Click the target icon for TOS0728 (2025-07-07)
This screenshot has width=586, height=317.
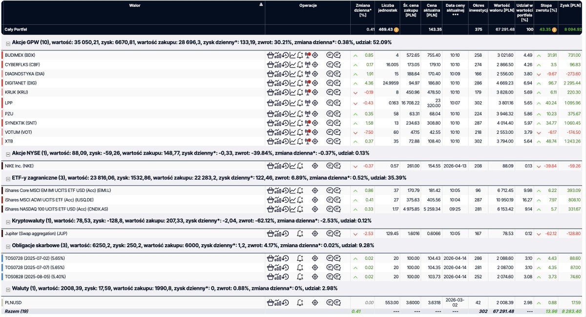point(315,267)
